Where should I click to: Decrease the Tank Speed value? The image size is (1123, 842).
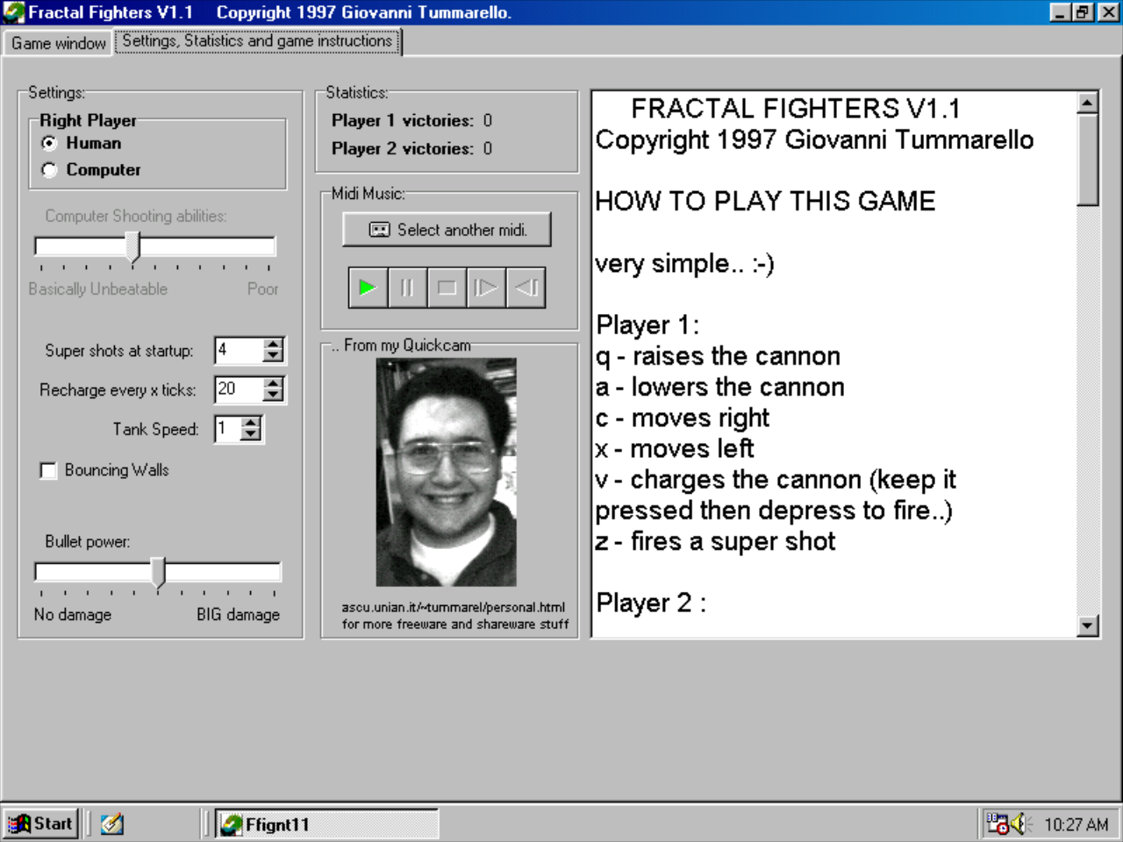click(x=251, y=434)
